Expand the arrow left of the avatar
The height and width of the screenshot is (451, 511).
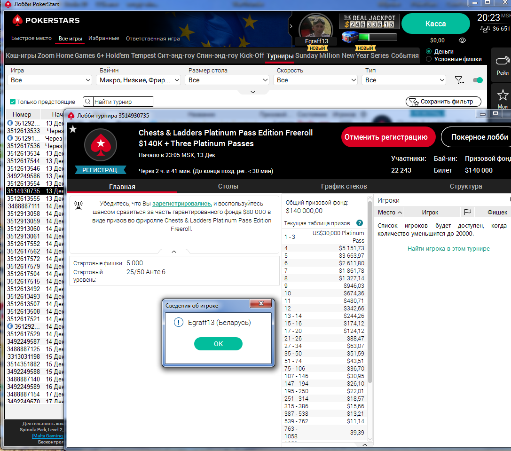(x=291, y=26)
